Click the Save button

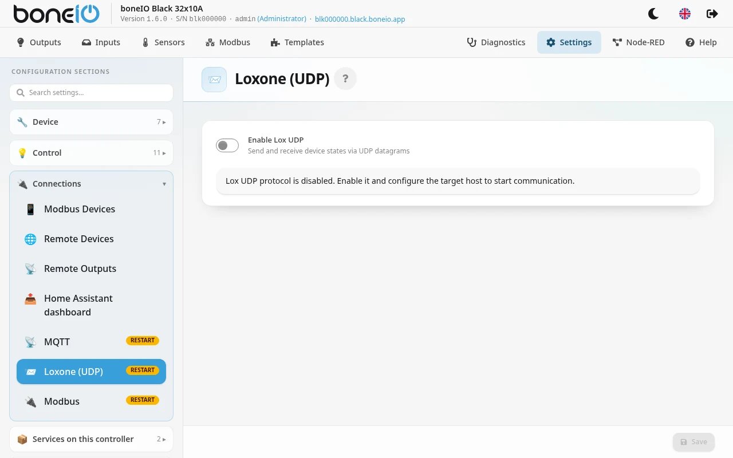[693, 442]
